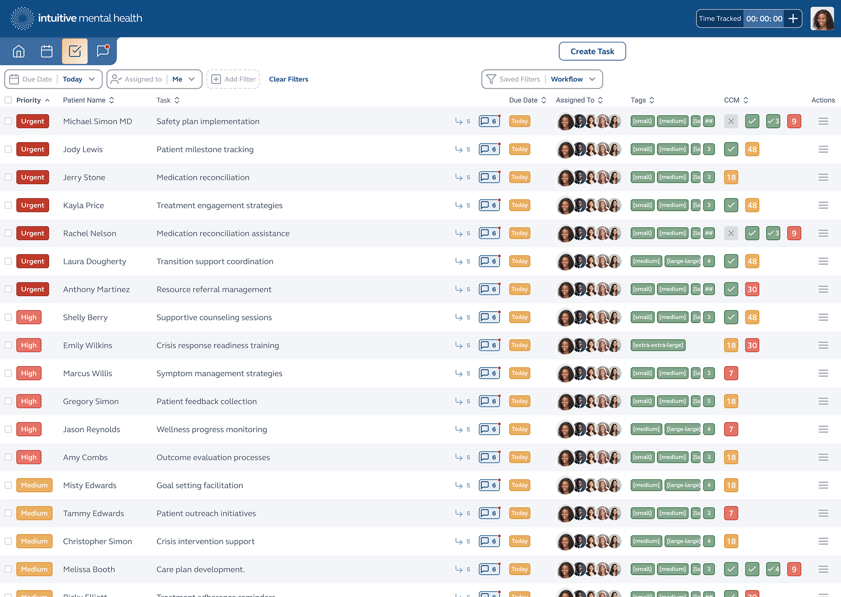Select the Tasks checkmark tab

pos(75,51)
